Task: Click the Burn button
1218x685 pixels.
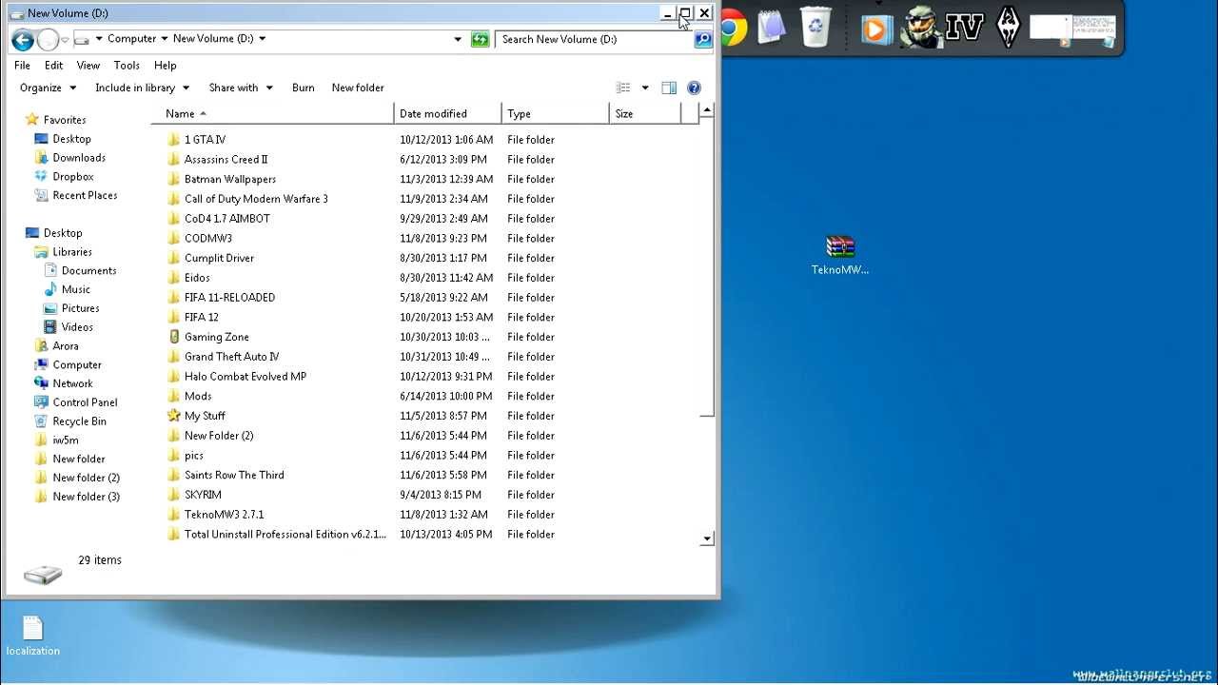Action: coord(304,88)
